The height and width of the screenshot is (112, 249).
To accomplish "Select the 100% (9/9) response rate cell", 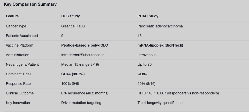I will coord(70,84).
